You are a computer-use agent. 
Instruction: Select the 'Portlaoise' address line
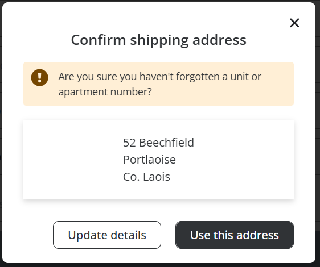(149, 160)
